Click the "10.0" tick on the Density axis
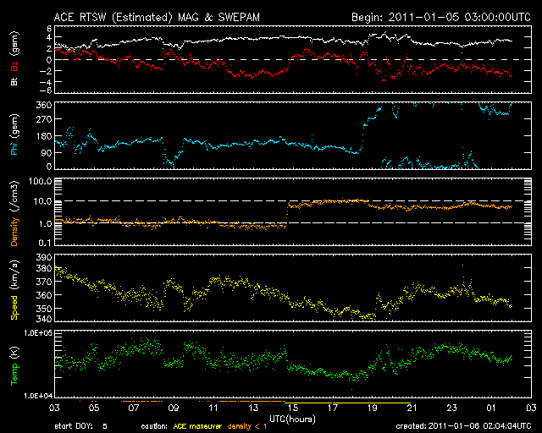 [42, 201]
